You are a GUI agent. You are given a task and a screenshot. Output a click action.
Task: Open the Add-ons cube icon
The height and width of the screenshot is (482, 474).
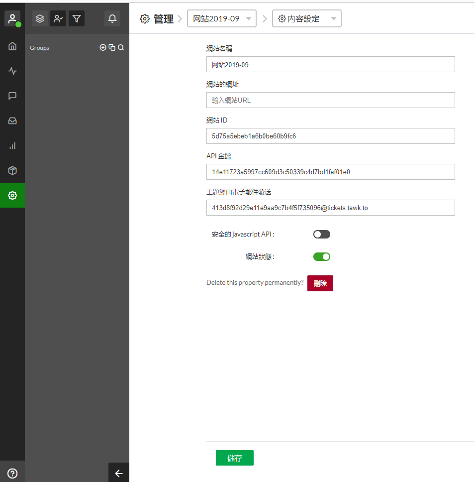pos(12,171)
